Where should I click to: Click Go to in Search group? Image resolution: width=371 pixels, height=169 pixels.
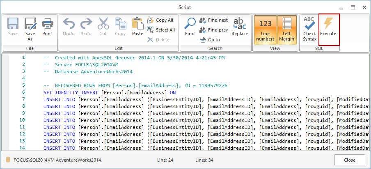[x=210, y=40]
